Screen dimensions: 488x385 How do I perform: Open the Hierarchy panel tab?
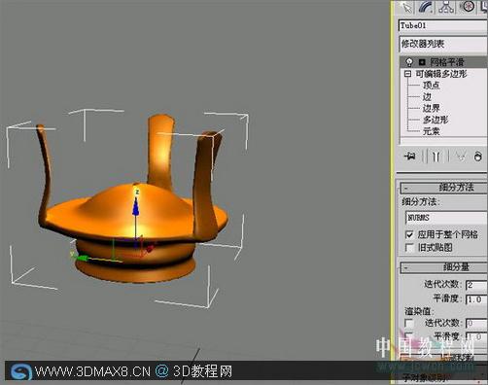(446, 7)
